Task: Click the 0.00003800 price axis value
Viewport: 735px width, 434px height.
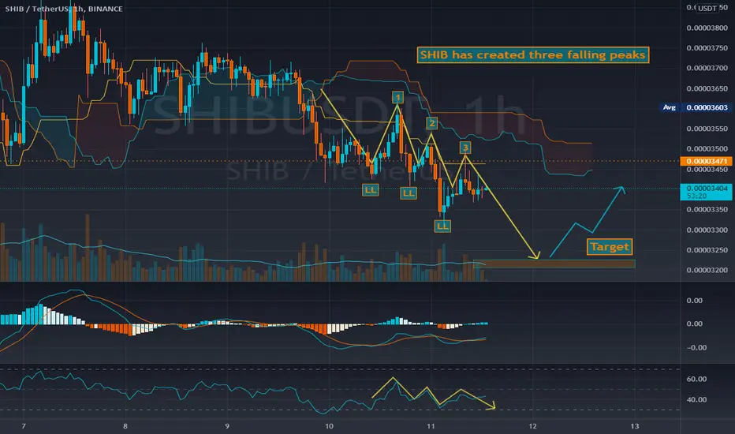Action: coord(707,28)
